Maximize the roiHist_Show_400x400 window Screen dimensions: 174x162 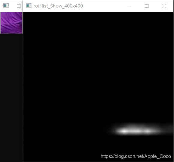(x=147, y=6)
